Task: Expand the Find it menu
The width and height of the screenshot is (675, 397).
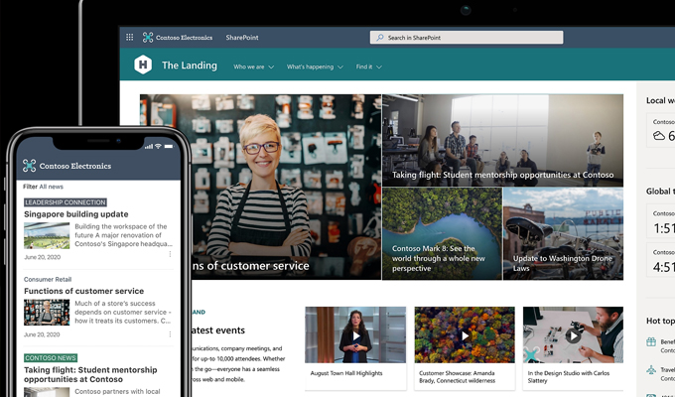Action: [369, 67]
